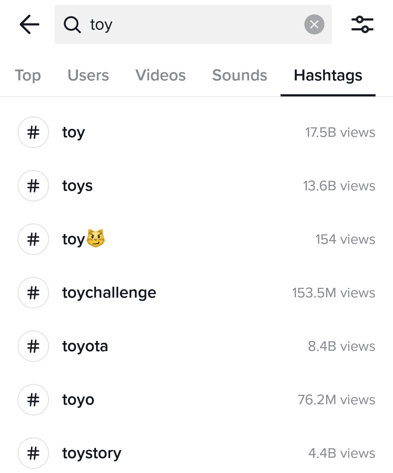
Task: Click the 17.5B views count
Action: point(340,132)
